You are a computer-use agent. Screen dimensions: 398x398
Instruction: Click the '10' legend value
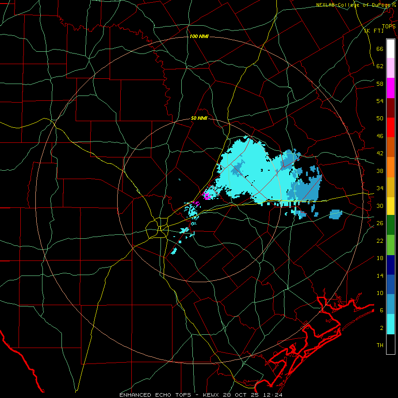click(380, 293)
